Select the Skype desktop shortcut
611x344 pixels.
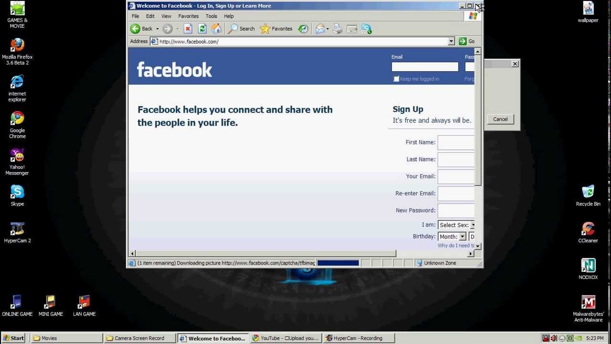pyautogui.click(x=17, y=196)
